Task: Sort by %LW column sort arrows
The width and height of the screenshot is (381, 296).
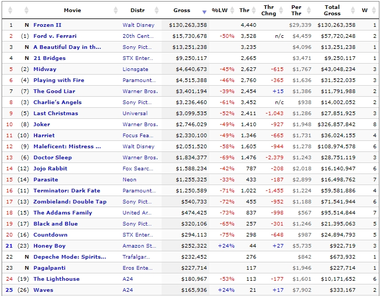Action: pyautogui.click(x=232, y=10)
